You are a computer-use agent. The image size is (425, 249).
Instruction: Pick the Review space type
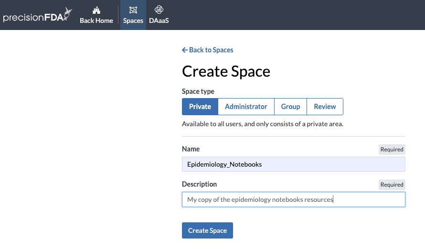[325, 107]
